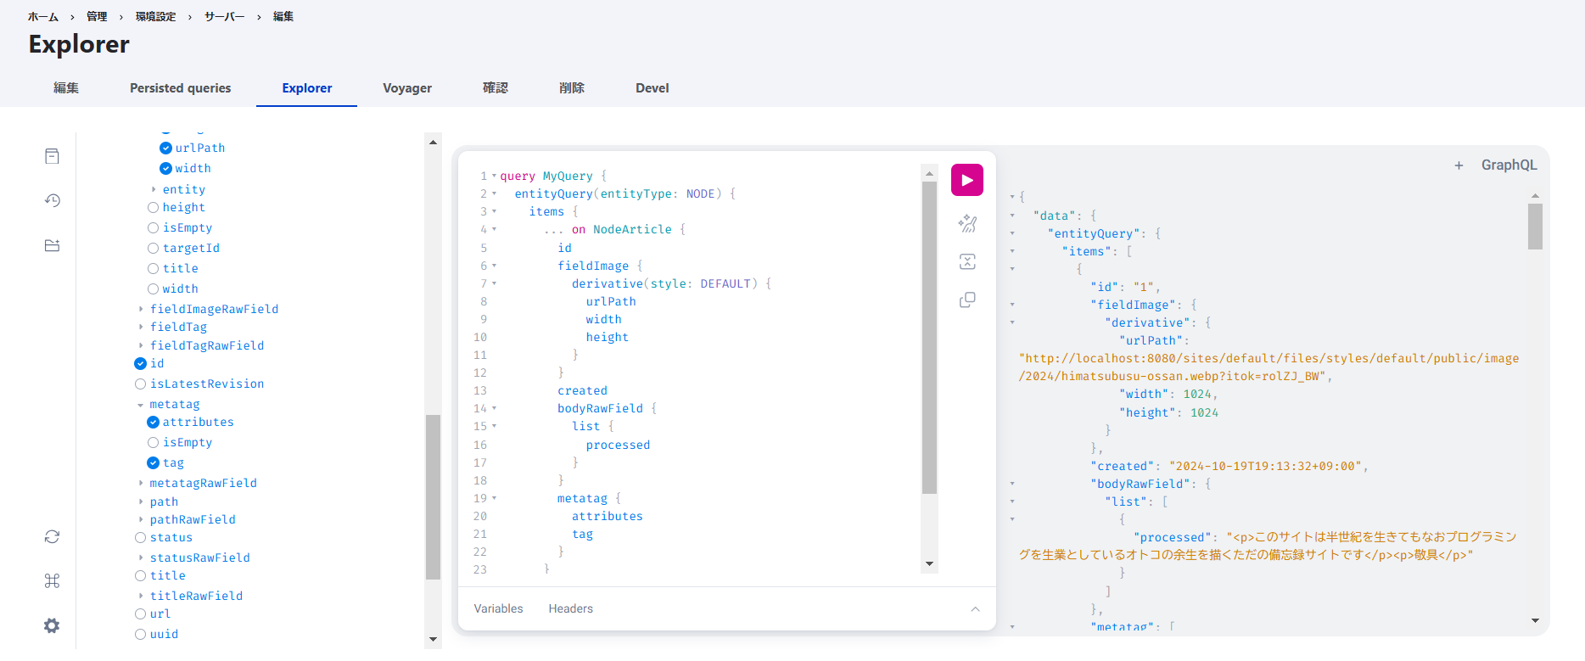Collapse the "data" object in response

pos(1012,216)
